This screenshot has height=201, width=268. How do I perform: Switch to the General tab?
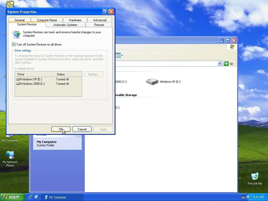tap(19, 20)
